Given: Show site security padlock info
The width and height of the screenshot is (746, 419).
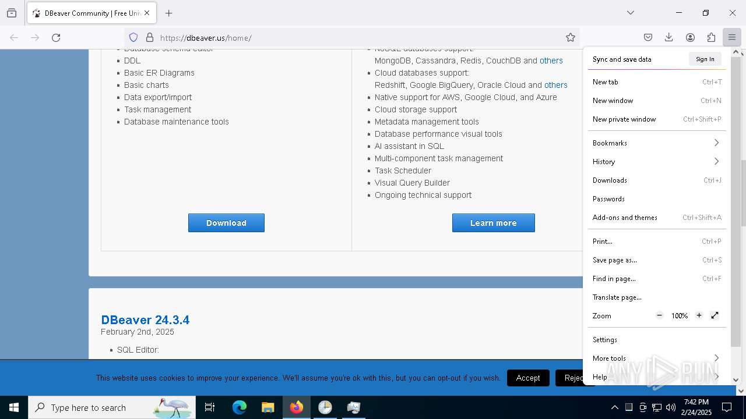Looking at the screenshot, I should (150, 37).
